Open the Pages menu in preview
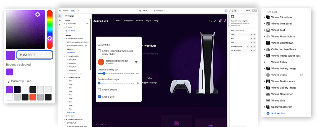Viewport: 317px width, 127px height. click(149, 21)
